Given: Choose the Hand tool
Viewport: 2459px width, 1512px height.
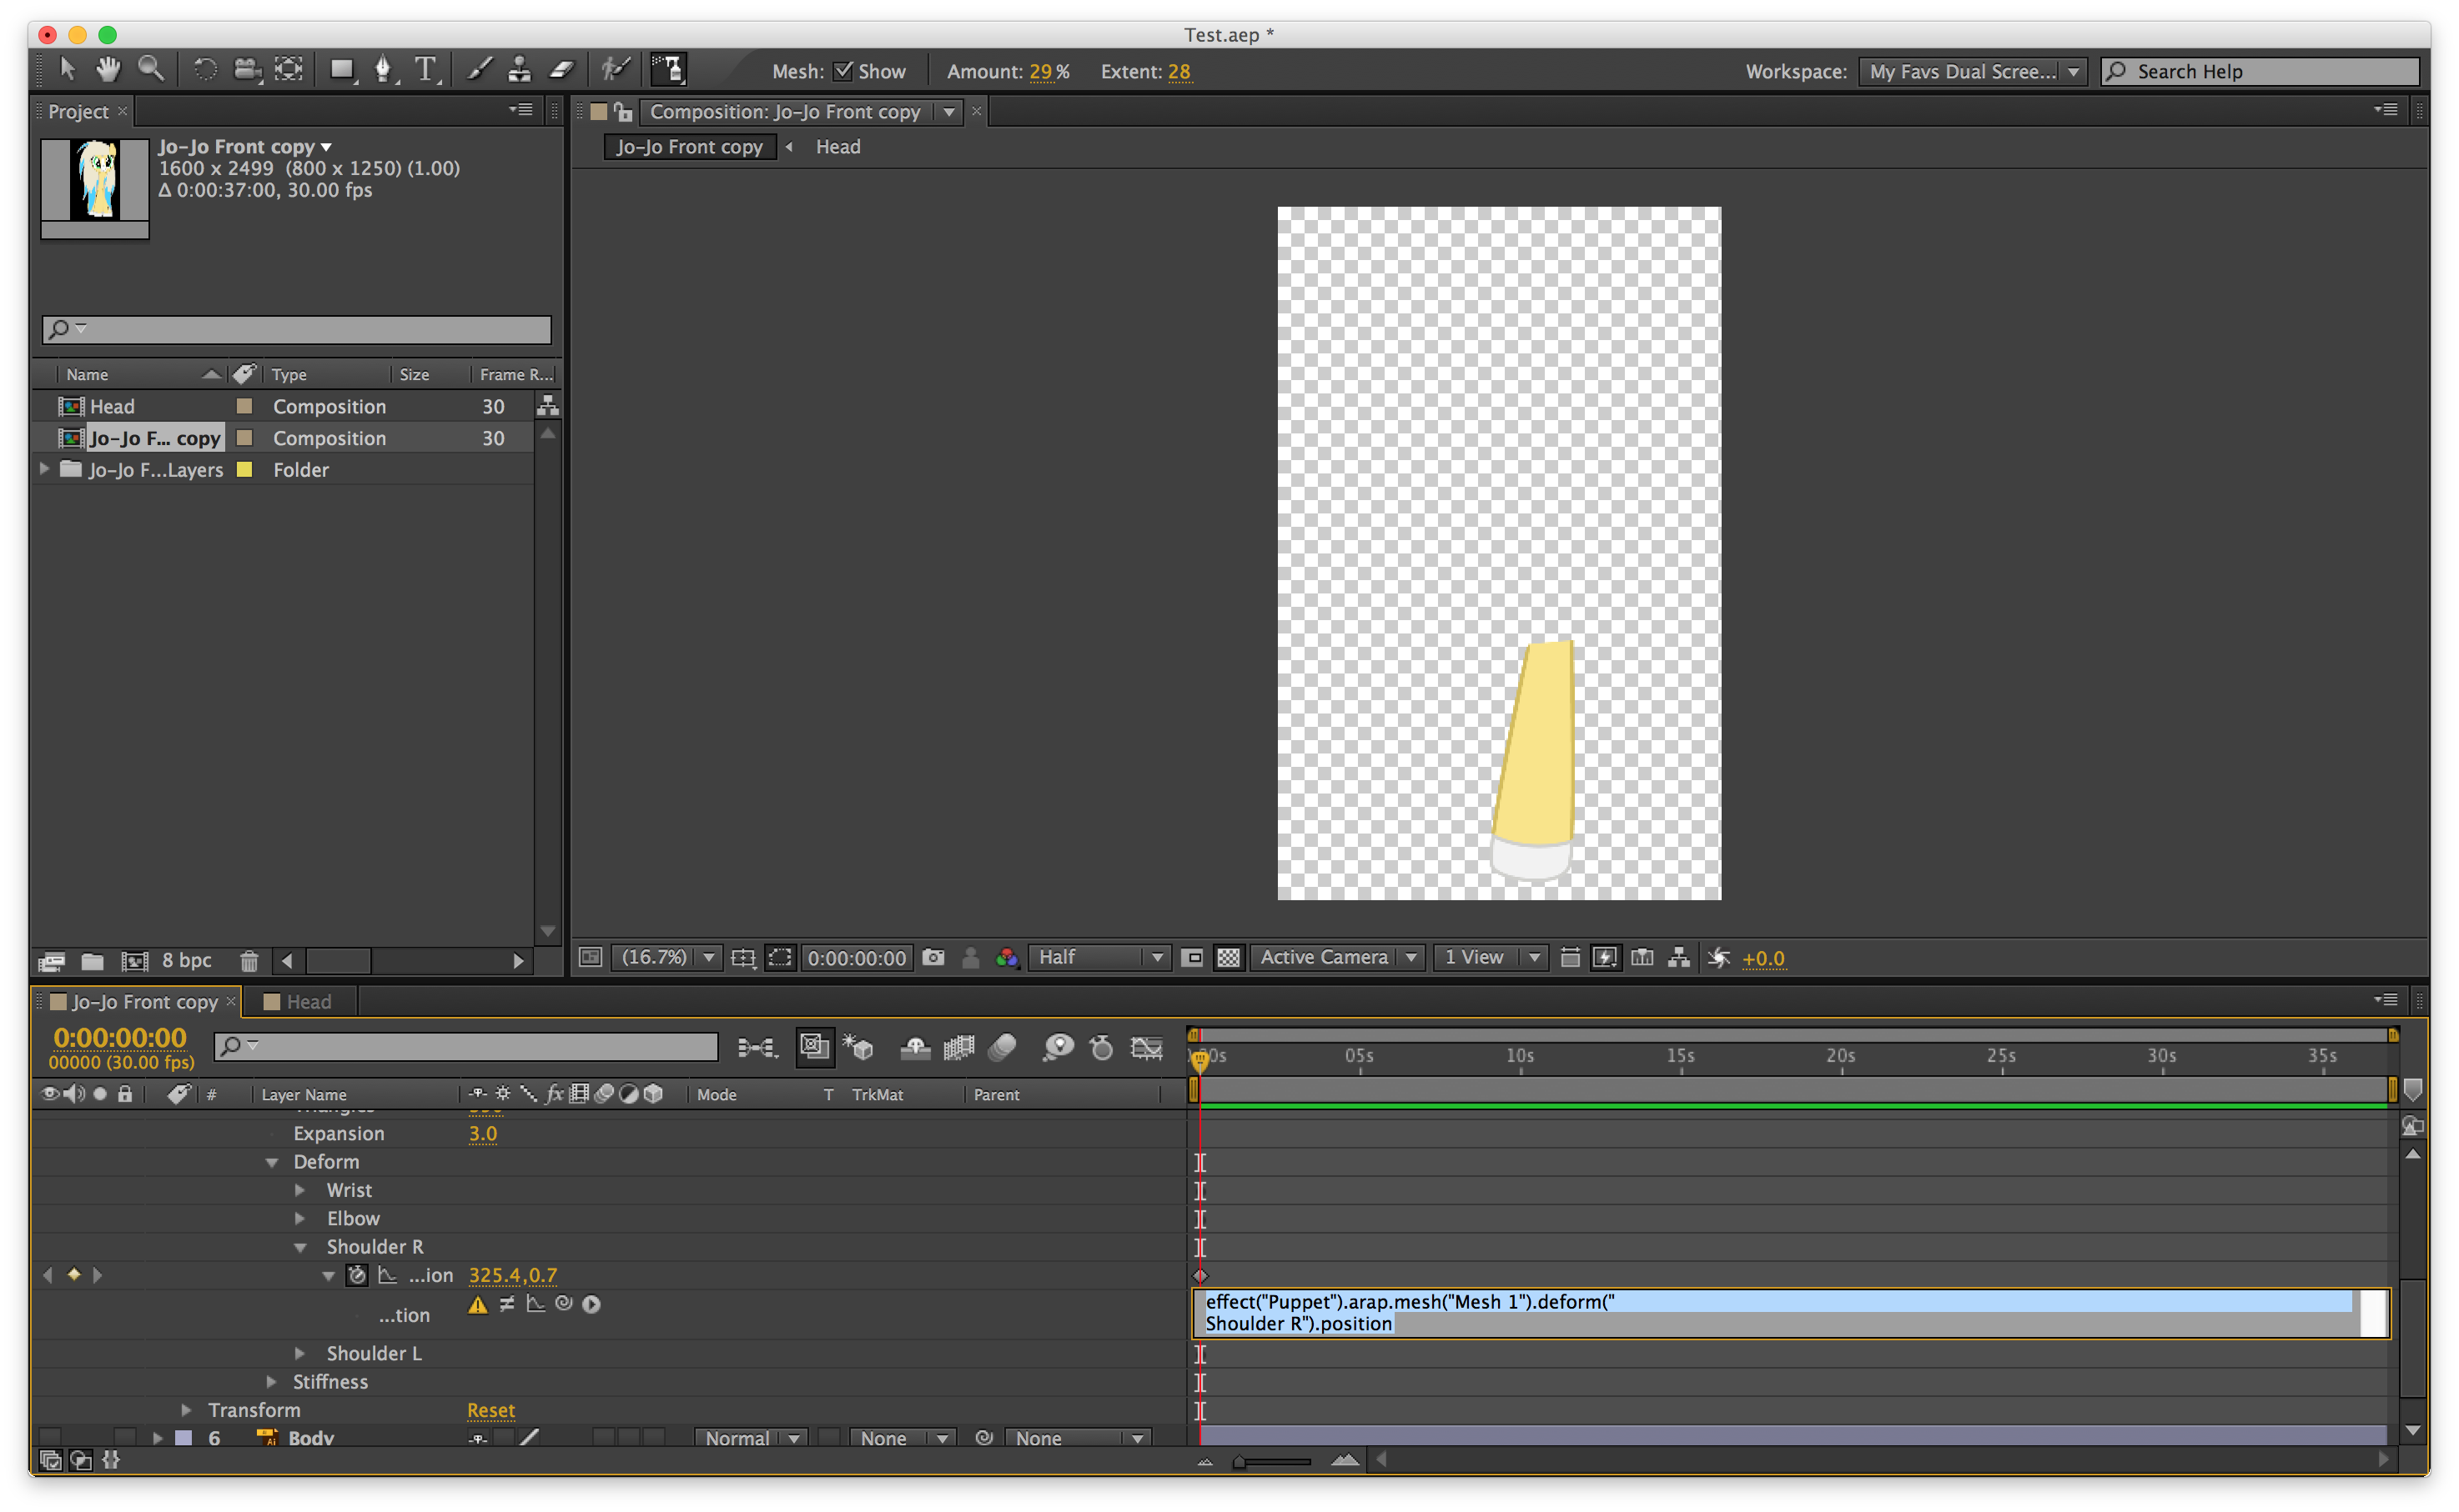Looking at the screenshot, I should [x=108, y=69].
